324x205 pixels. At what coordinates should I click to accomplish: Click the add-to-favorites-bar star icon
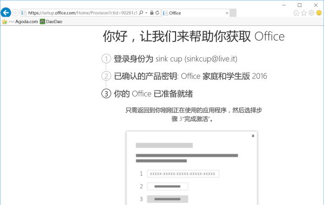4,22
